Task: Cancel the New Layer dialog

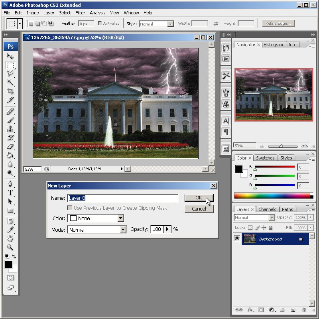Action: pyautogui.click(x=199, y=209)
